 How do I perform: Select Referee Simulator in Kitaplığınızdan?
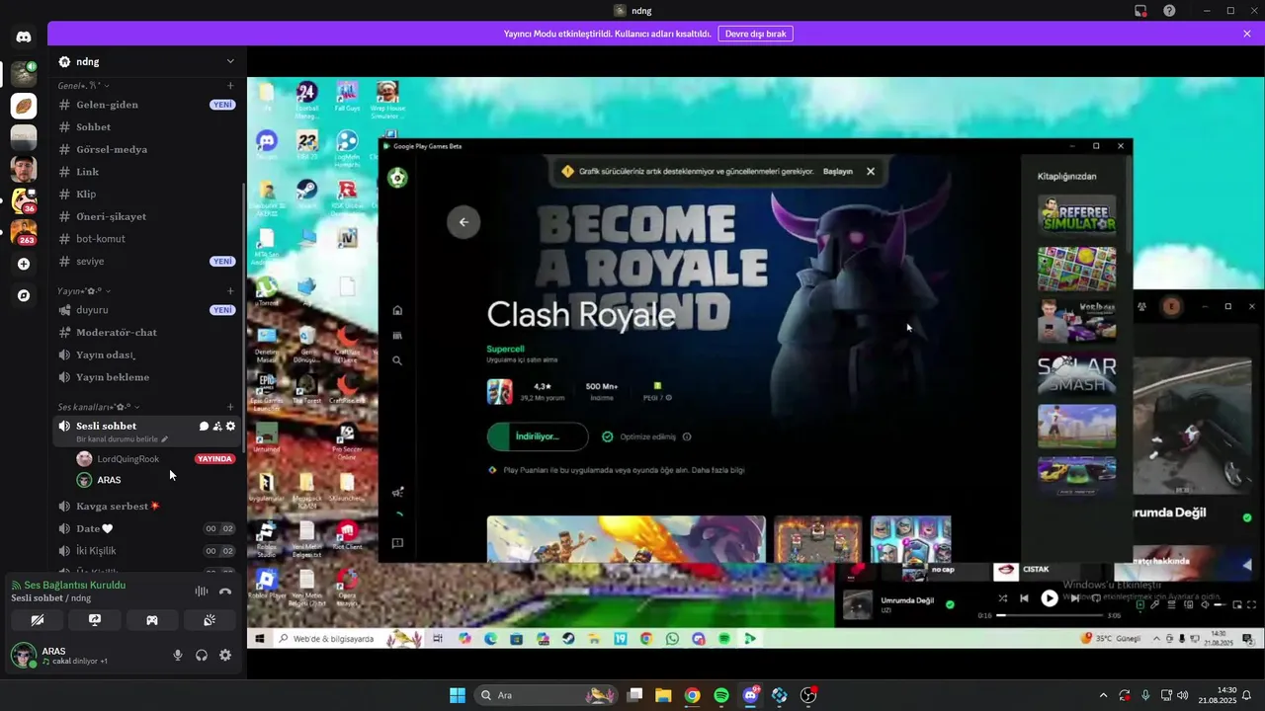click(1076, 214)
